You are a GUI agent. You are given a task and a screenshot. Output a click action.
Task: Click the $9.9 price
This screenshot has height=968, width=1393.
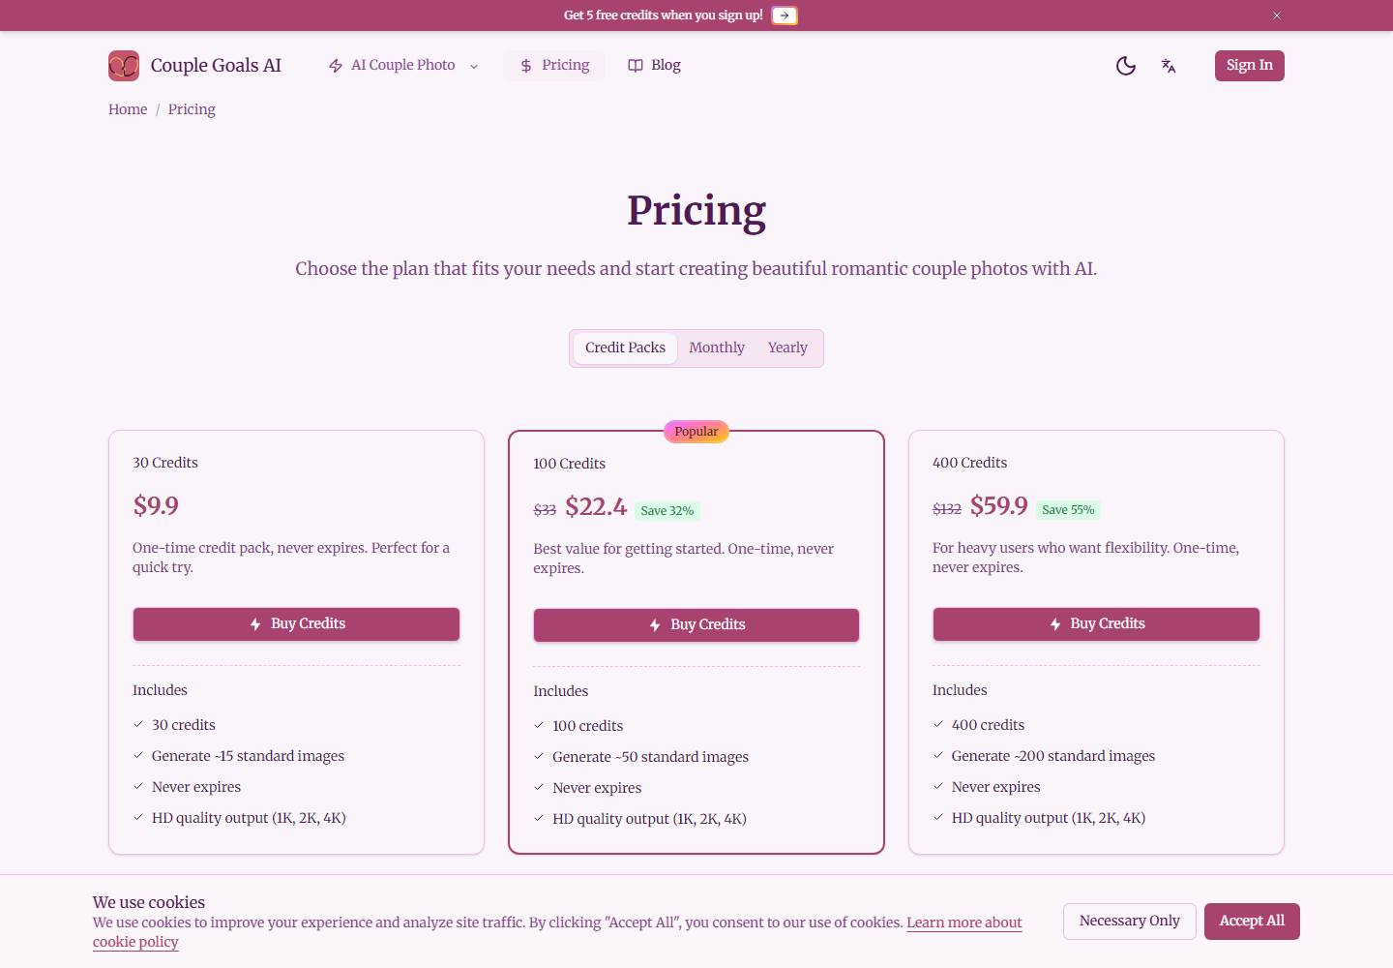click(156, 505)
